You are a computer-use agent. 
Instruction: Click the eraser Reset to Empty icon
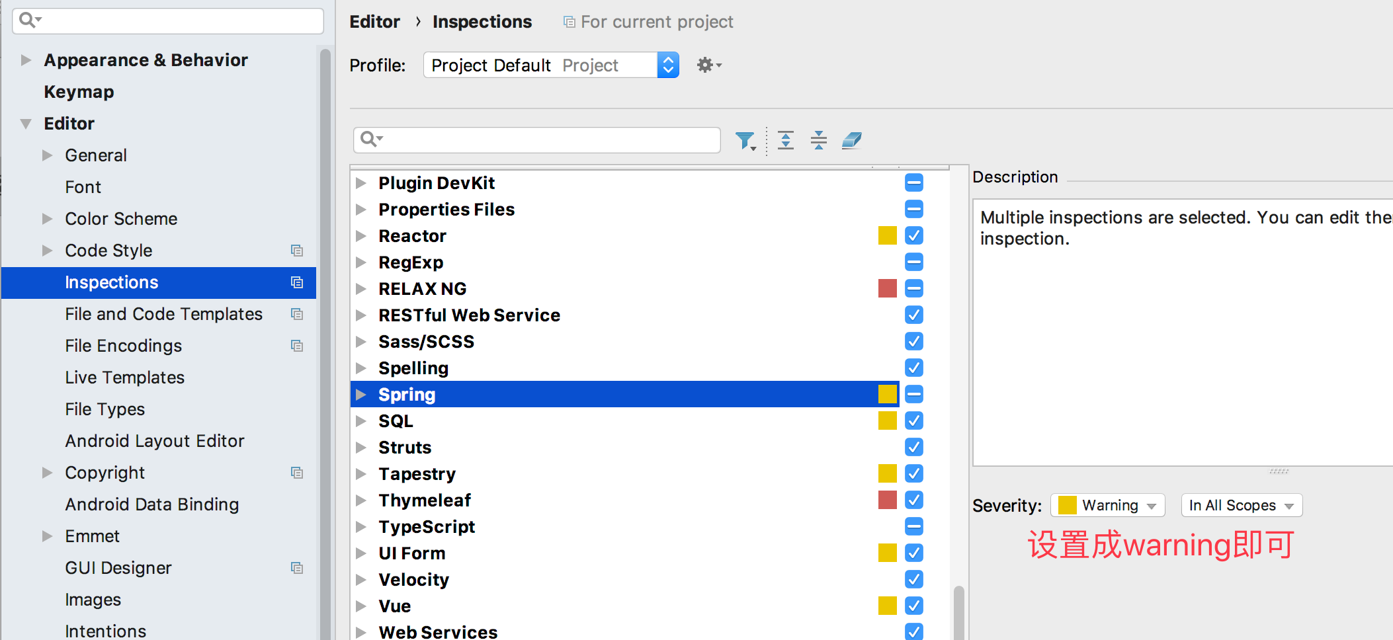[852, 140]
